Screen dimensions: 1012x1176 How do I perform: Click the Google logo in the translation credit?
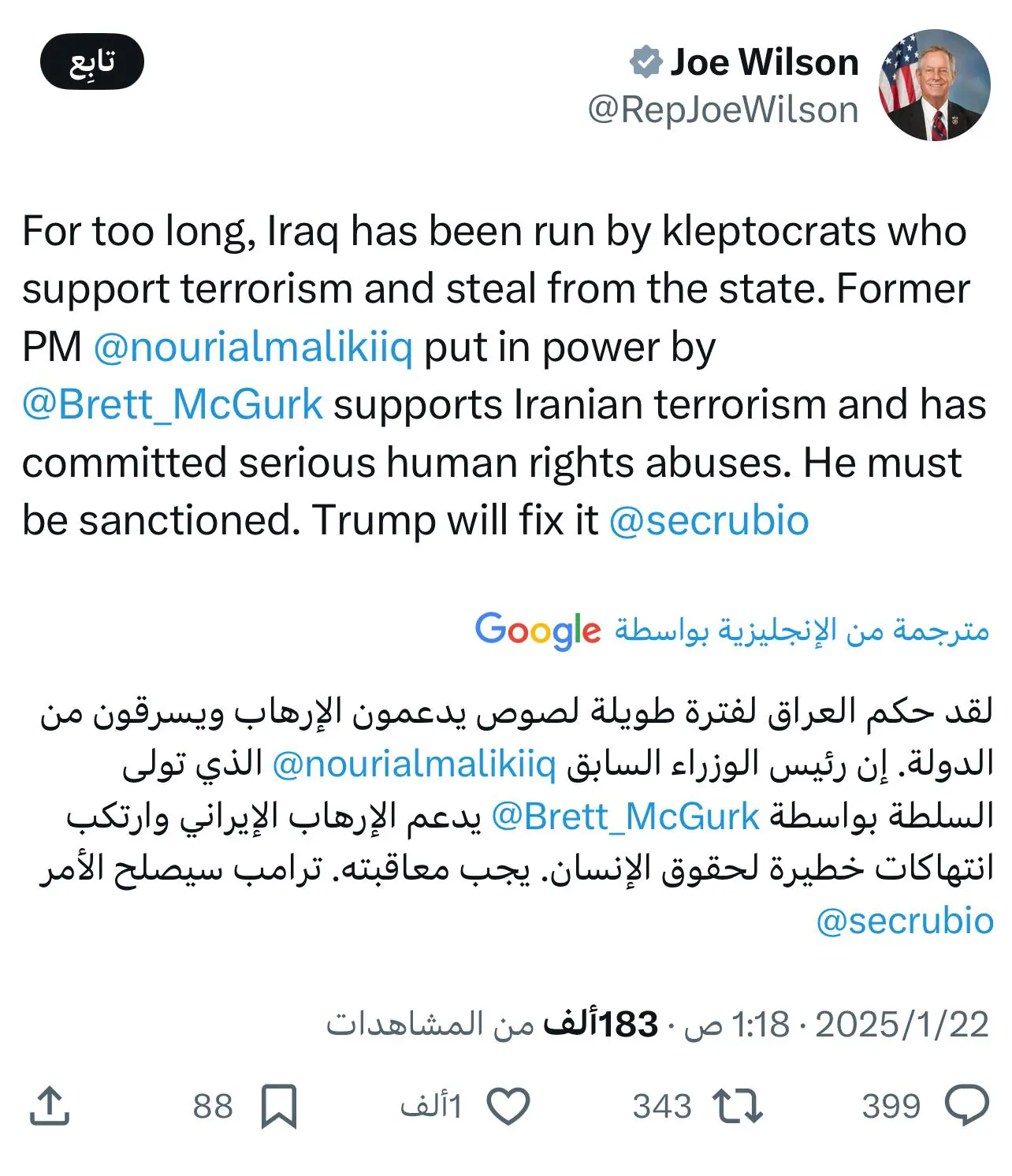point(538,631)
